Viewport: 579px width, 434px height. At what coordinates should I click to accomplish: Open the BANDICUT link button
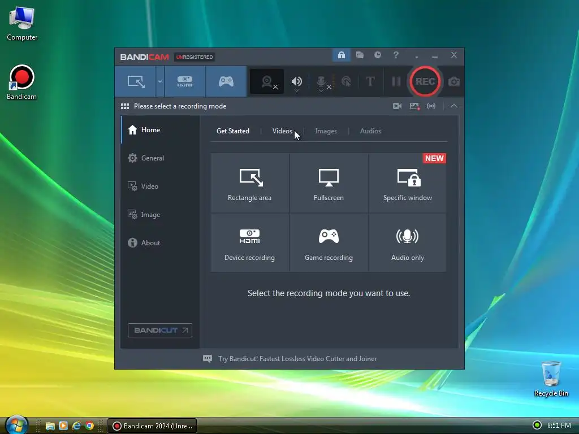point(160,330)
